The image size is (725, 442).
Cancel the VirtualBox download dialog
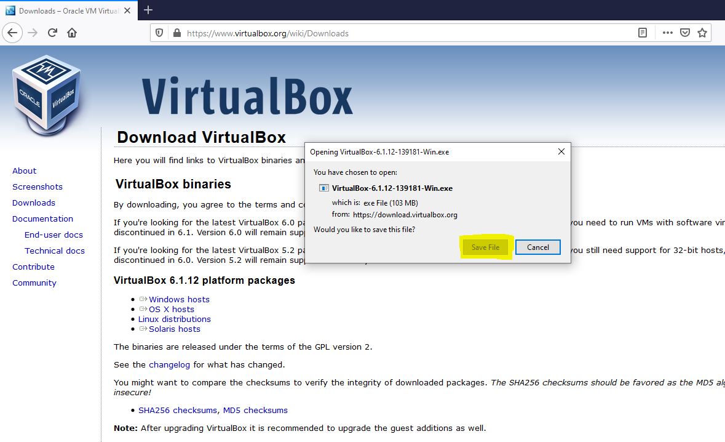tap(537, 247)
